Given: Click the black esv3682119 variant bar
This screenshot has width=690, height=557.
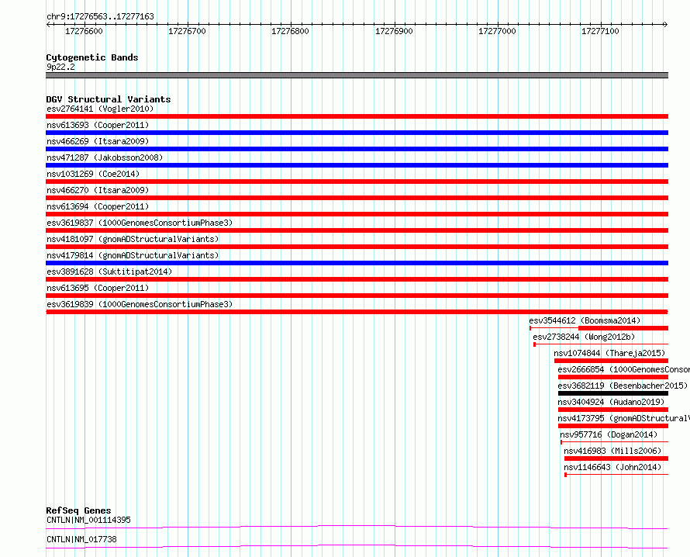Looking at the screenshot, I should (x=613, y=393).
